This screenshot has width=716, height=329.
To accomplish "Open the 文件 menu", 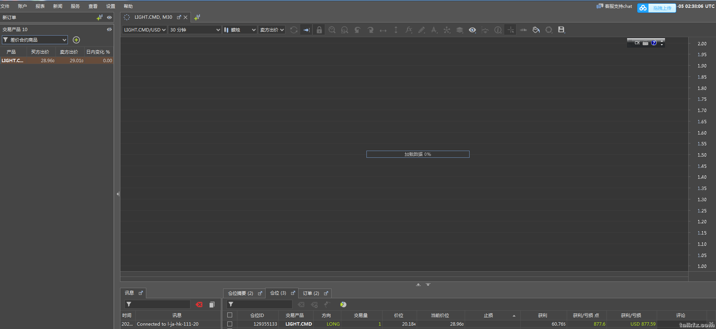I will click(x=5, y=6).
